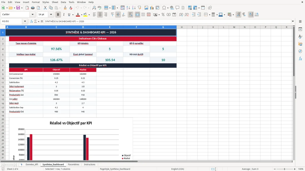The height and width of the screenshot is (171, 305).
Task: Open the sidebar Gallery
Action: [x=300, y=44]
